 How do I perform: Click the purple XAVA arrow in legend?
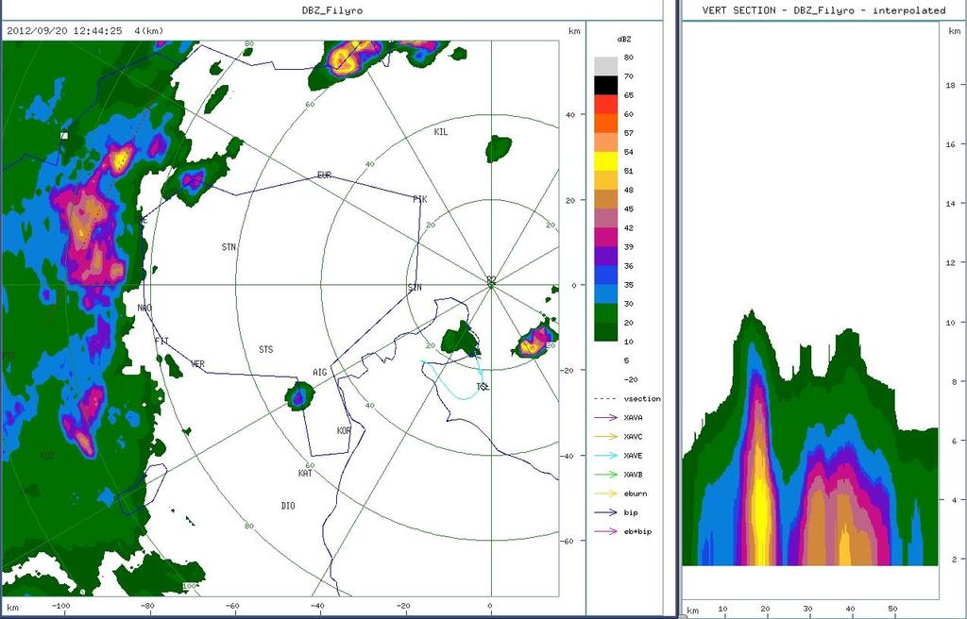(606, 417)
